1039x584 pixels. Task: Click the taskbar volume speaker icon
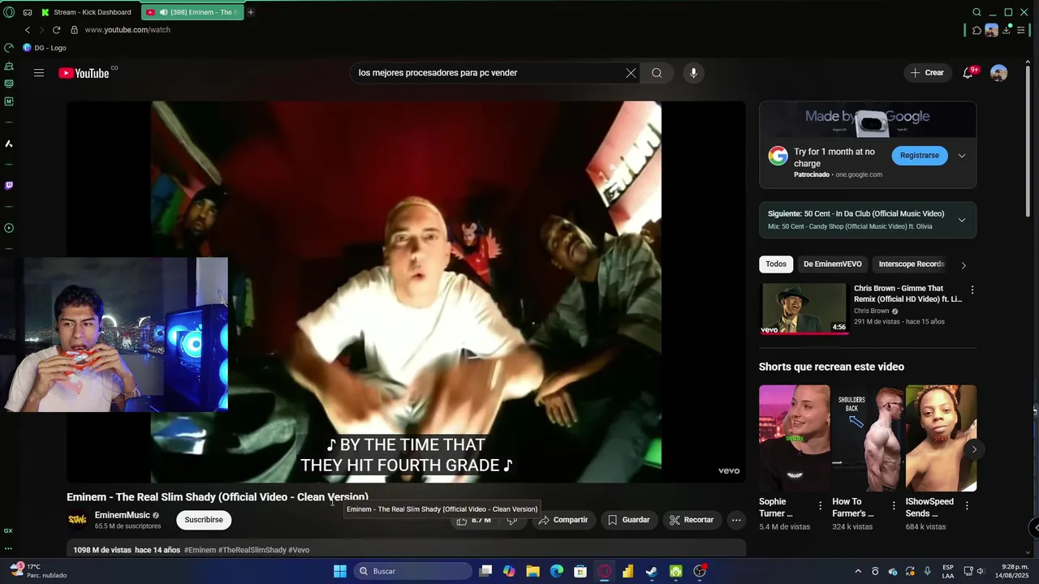pos(981,571)
